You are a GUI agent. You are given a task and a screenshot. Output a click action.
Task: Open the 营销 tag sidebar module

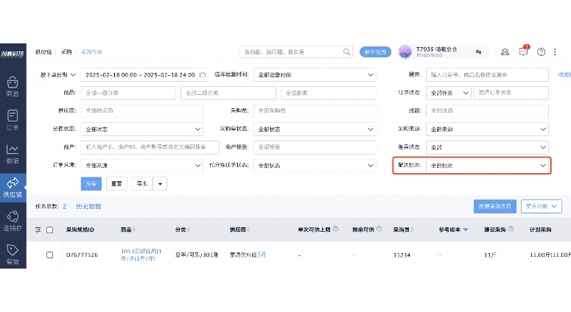pyautogui.click(x=13, y=255)
